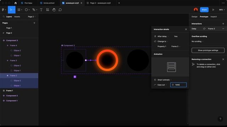This screenshot has width=227, height=127.
Task: Go to the Home icon
Action: (x=16, y=3)
